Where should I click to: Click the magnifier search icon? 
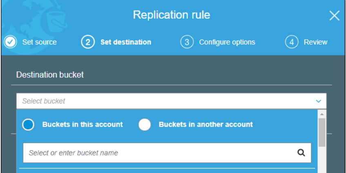click(301, 153)
